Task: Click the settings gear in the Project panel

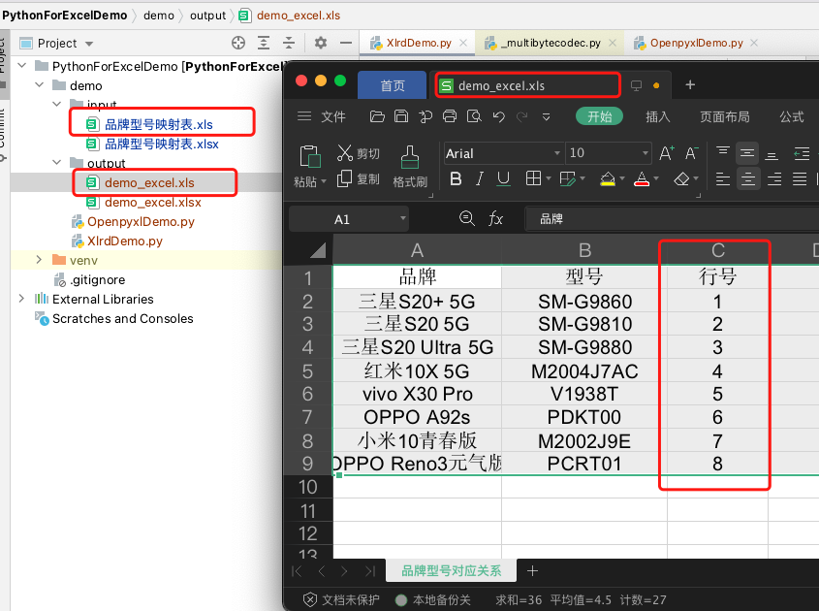Action: tap(319, 44)
